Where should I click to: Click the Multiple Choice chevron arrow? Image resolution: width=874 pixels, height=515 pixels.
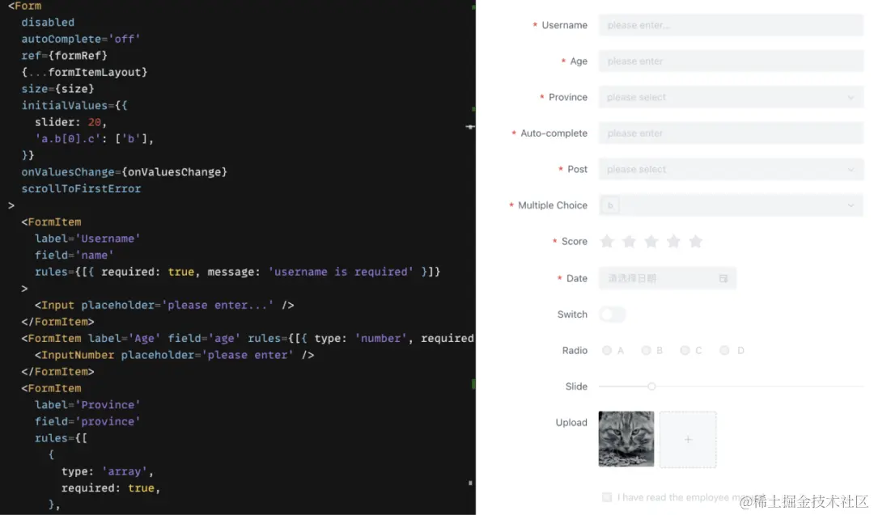851,205
